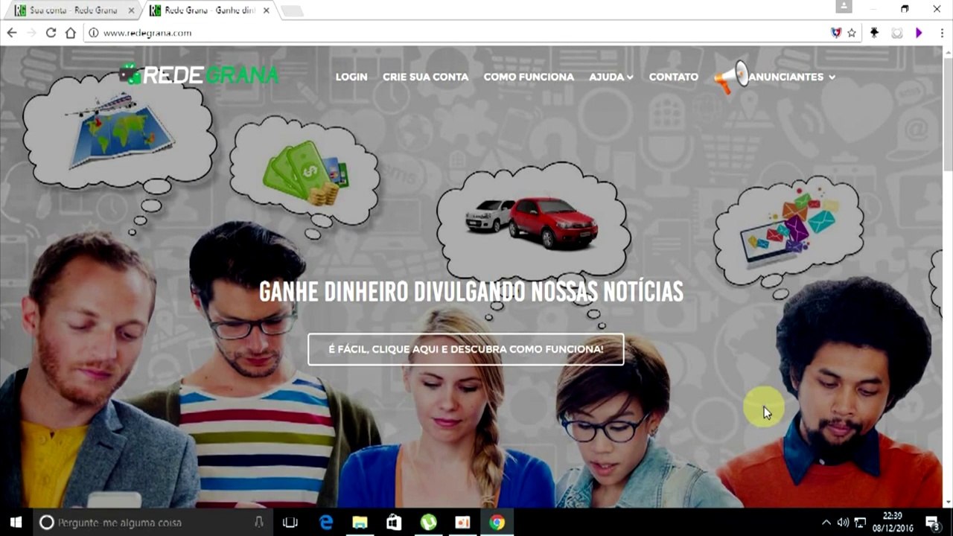Expand the AJUDA dropdown menu

(x=611, y=77)
